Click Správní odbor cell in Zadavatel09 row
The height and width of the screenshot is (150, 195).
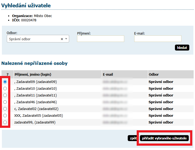coord(161,82)
